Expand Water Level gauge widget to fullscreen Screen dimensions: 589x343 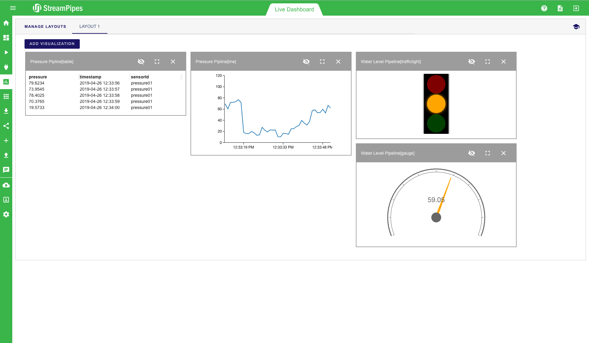(x=487, y=153)
